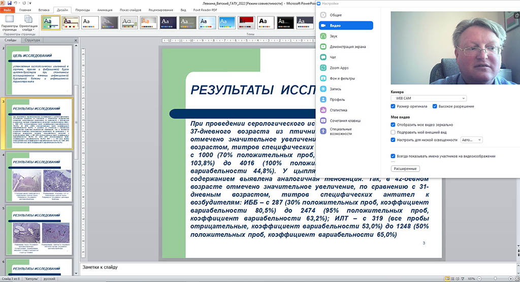Select the Видео settings section
This screenshot has width=520, height=282.
pos(346,25)
